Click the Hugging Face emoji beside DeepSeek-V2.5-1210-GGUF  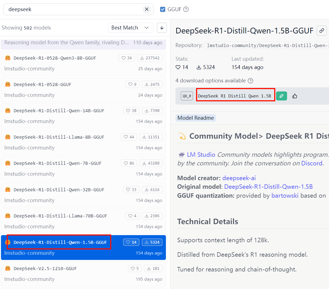click(8, 269)
